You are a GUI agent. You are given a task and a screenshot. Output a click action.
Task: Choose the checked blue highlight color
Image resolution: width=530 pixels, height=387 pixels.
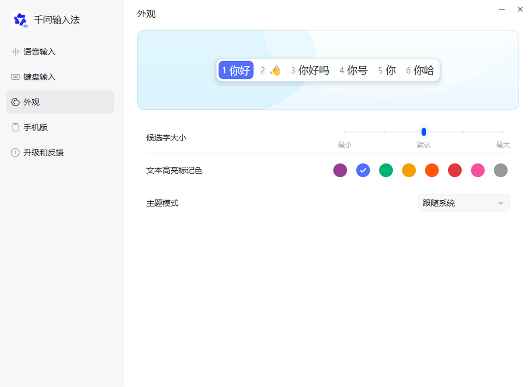point(363,170)
